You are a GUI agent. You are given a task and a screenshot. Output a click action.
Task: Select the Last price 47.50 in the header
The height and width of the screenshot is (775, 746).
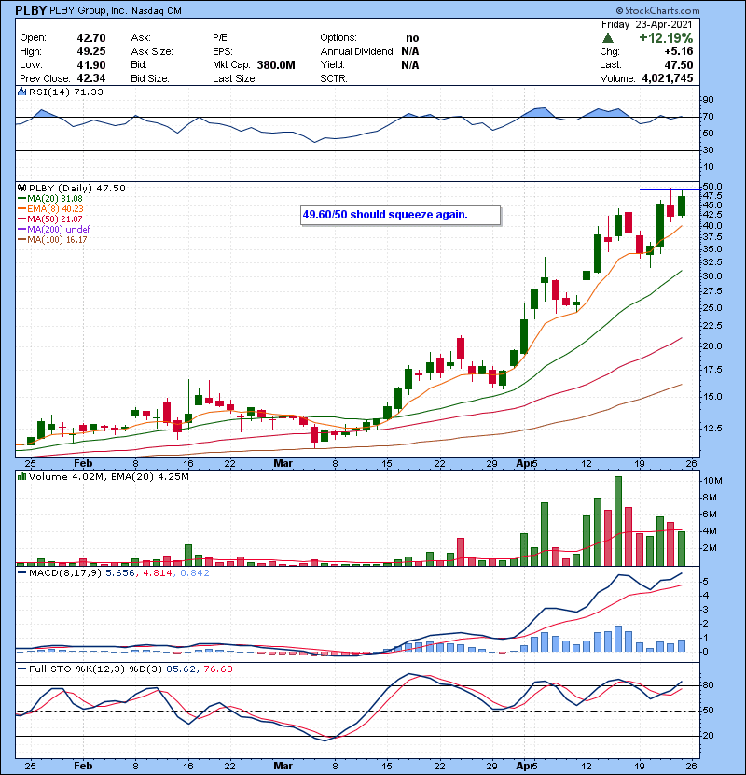[x=678, y=65]
